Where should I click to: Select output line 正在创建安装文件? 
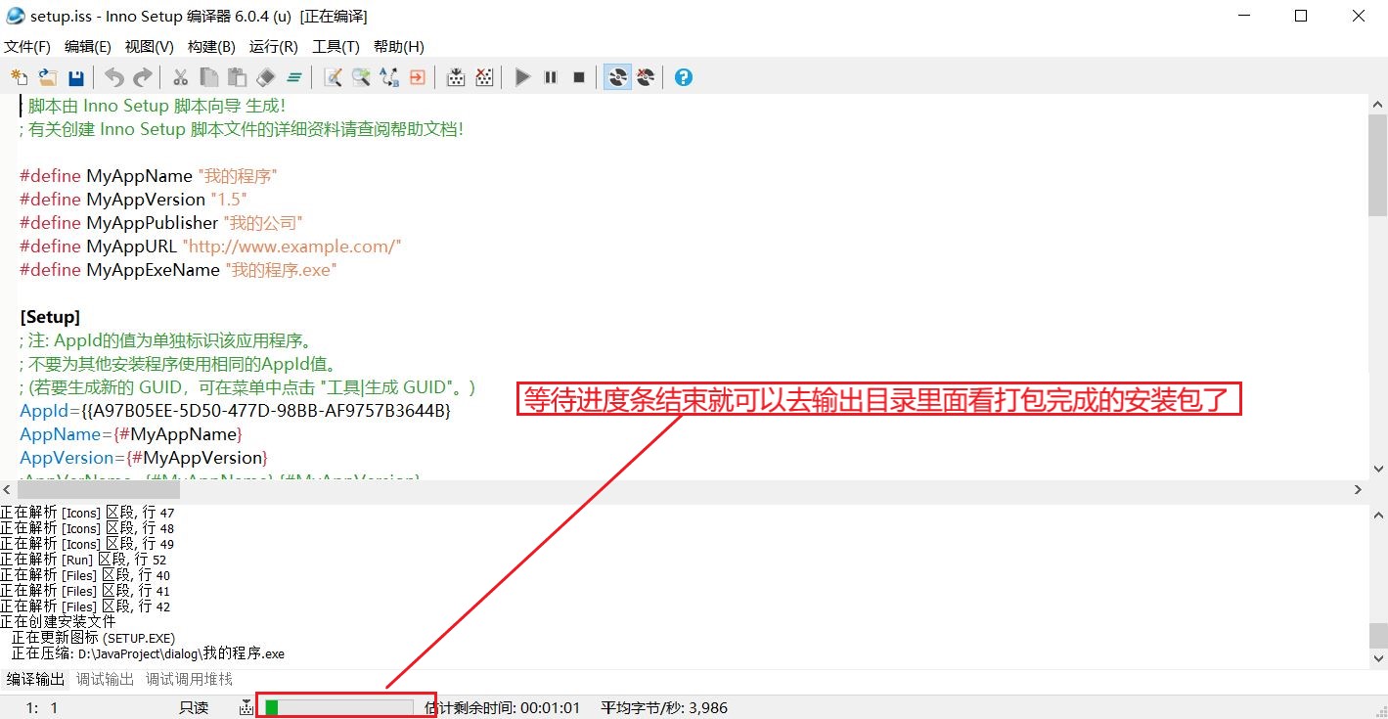pyautogui.click(x=58, y=622)
